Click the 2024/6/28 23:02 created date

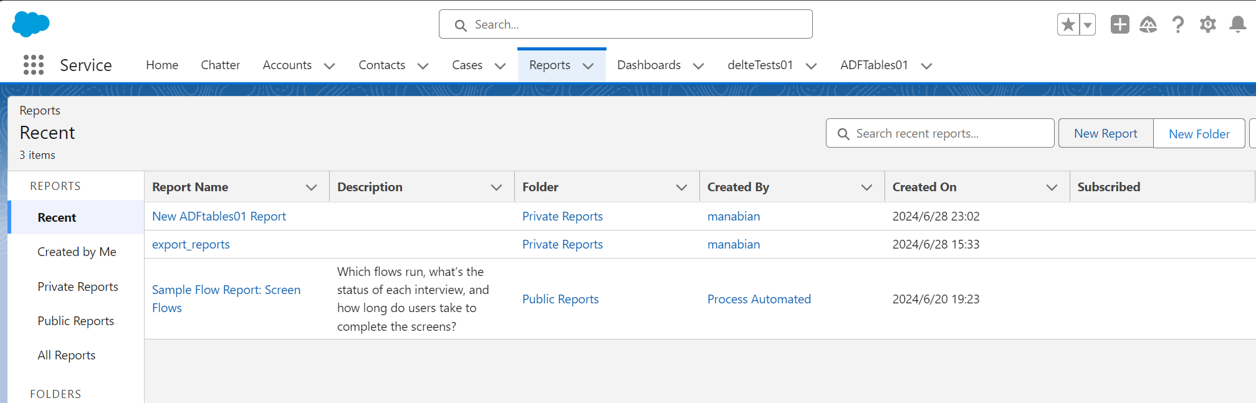point(936,216)
